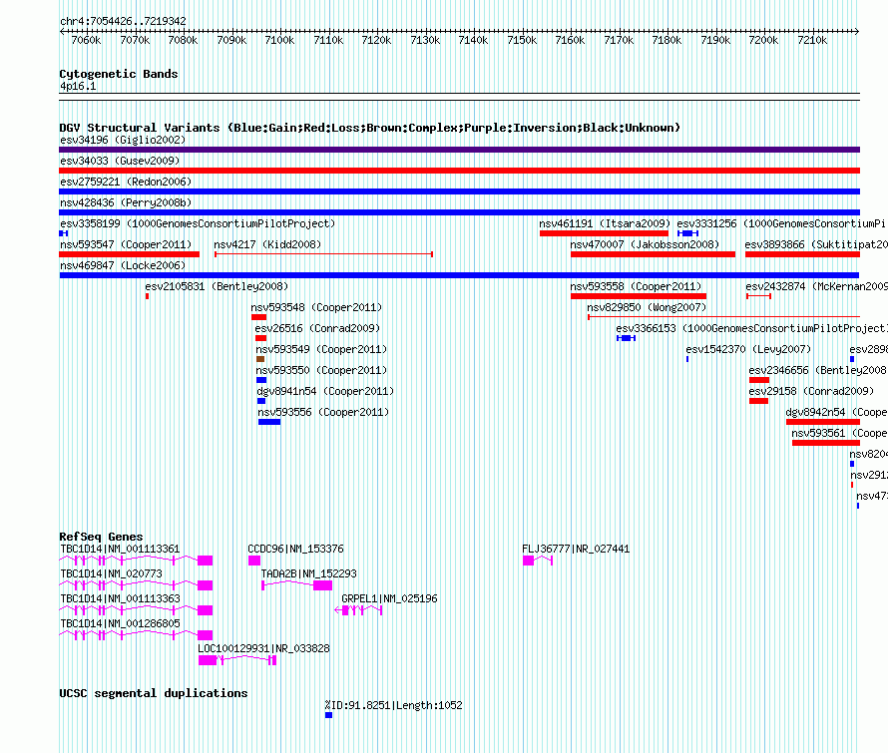Select the nsv593556 (Cooper2011) blue bar
Viewport: 888px width, 753px height.
tap(269, 422)
